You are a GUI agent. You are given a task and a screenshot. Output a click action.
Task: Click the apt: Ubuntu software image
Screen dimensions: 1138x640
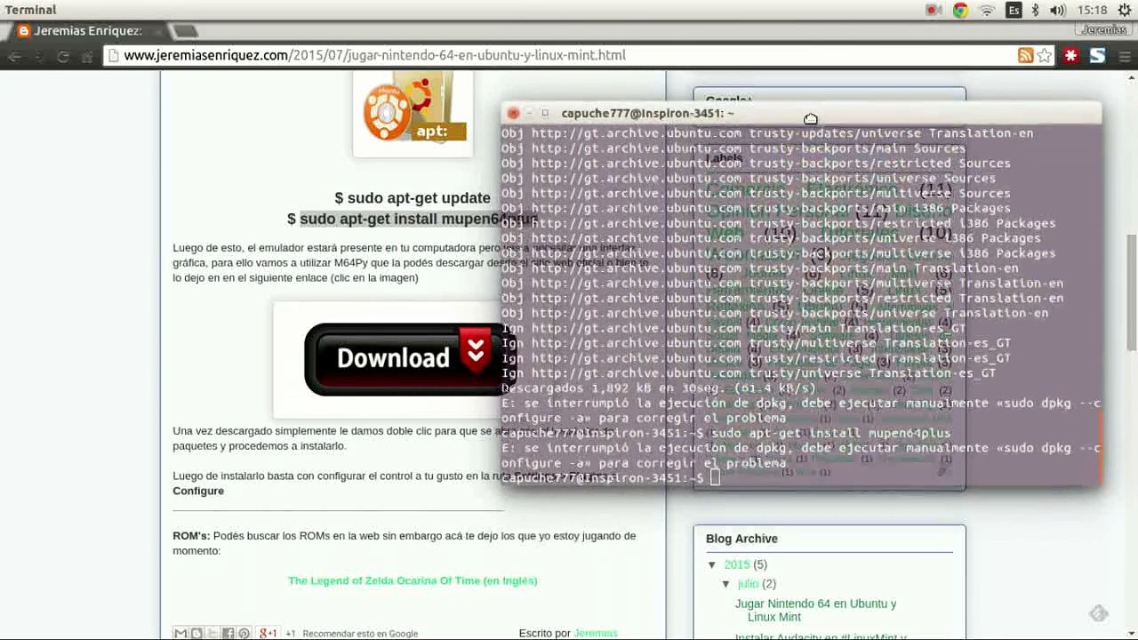point(413,114)
